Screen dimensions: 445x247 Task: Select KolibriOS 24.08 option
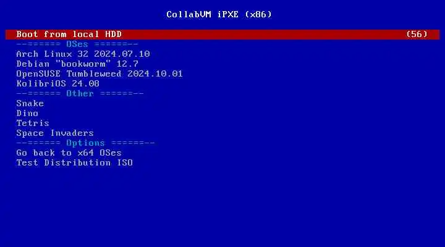[58, 83]
